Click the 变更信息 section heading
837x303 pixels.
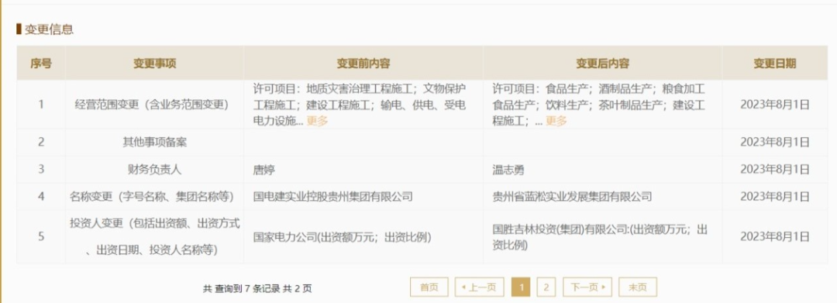point(49,29)
